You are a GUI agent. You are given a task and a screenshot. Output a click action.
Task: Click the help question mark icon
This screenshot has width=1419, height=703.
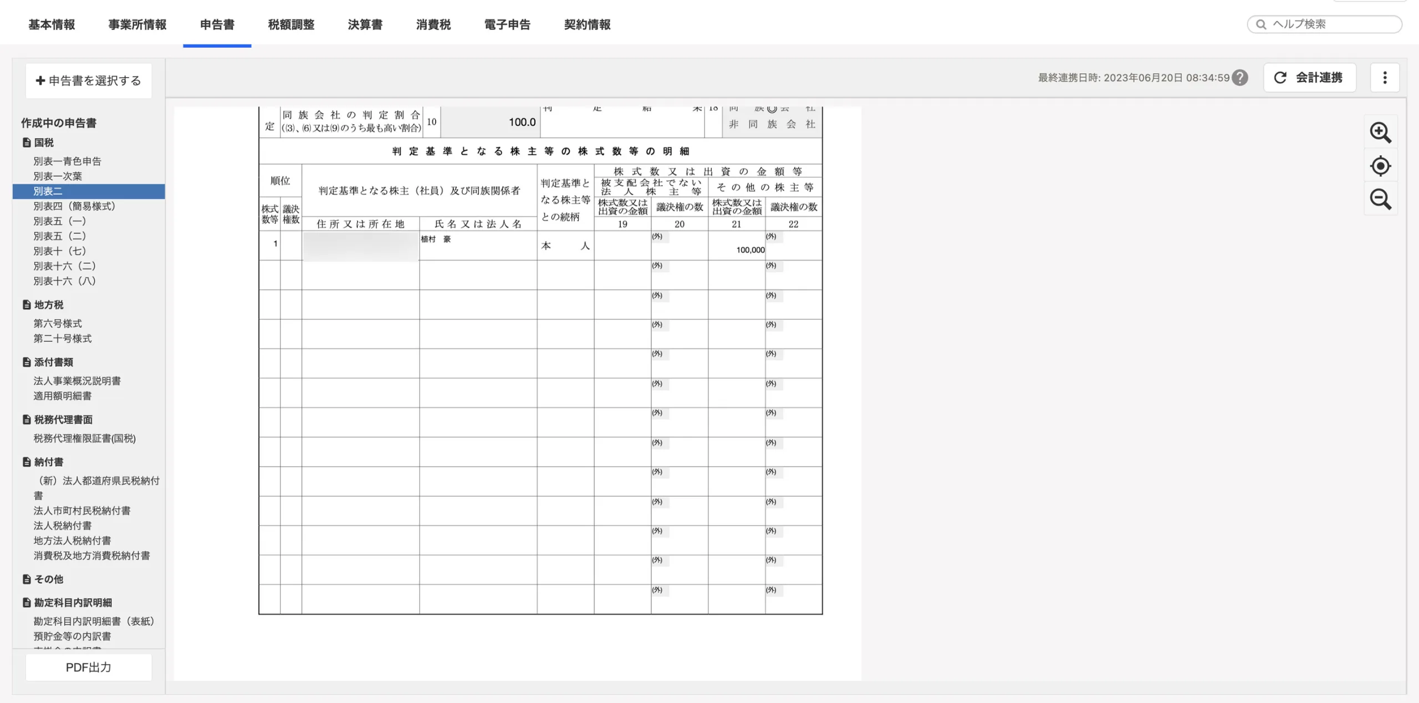click(x=1240, y=78)
